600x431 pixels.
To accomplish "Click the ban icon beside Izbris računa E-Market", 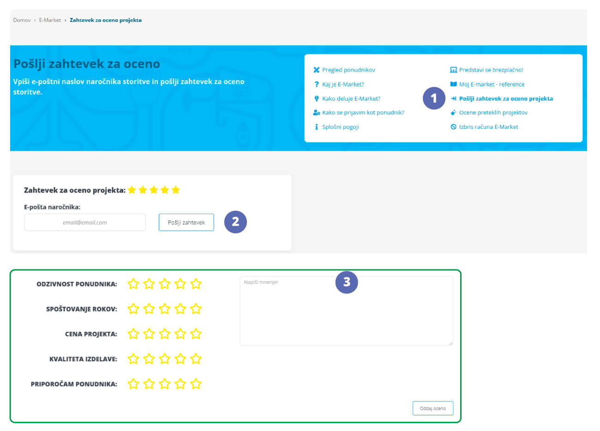I will coord(453,127).
